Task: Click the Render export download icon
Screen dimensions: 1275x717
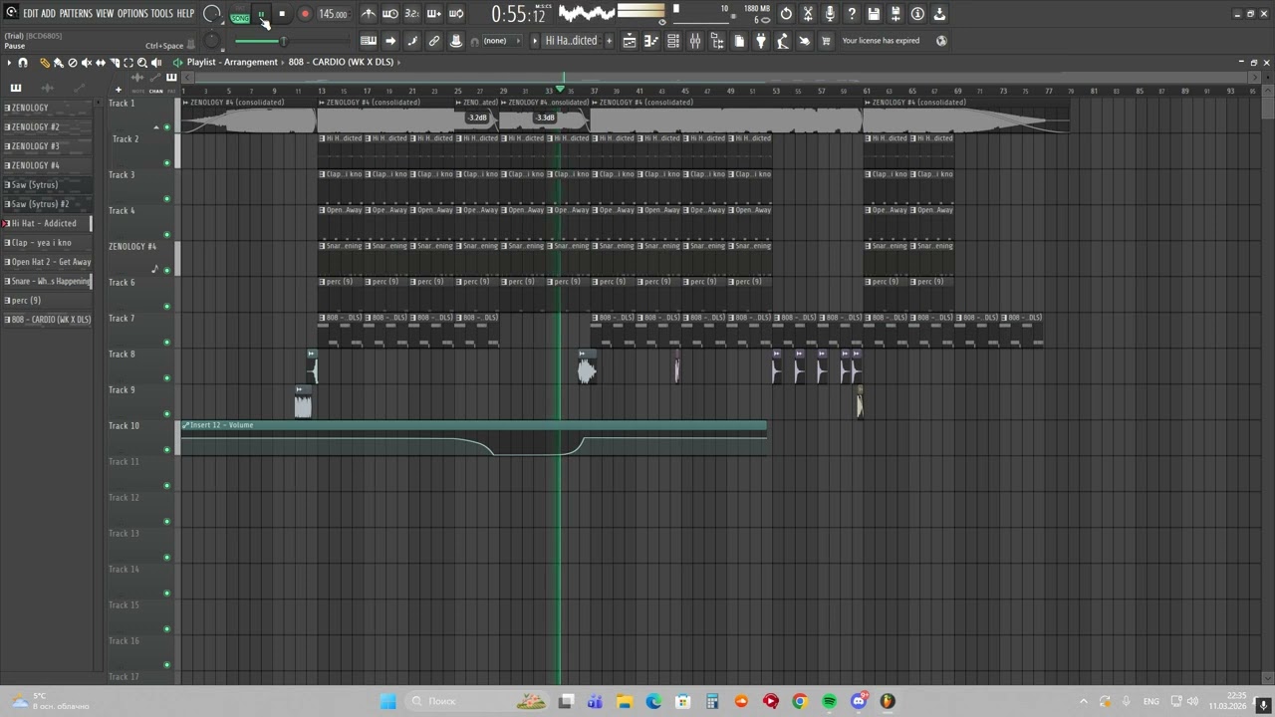Action: click(x=939, y=14)
